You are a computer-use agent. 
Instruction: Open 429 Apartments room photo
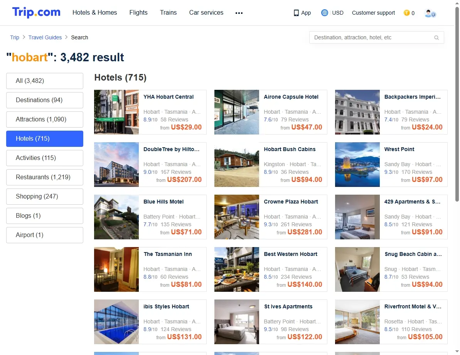point(357,217)
